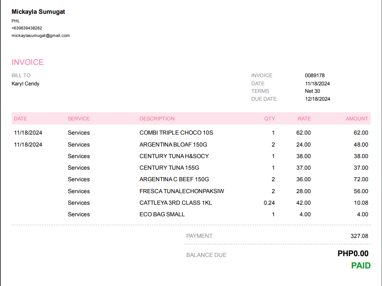Click the name Mickayla Sumugat header
This screenshot has width=382, height=286.
pyautogui.click(x=38, y=12)
